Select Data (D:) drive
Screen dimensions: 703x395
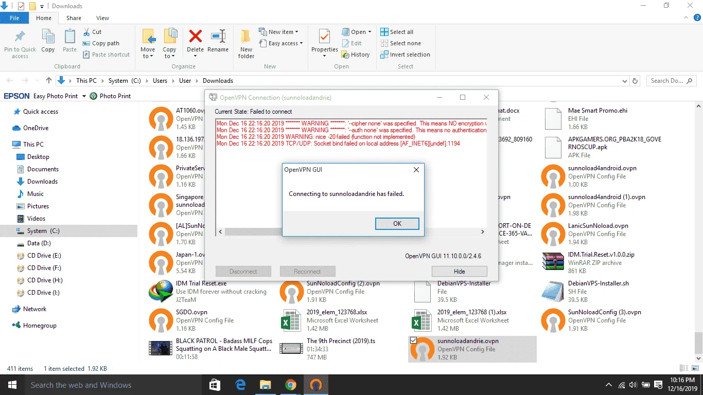click(39, 243)
